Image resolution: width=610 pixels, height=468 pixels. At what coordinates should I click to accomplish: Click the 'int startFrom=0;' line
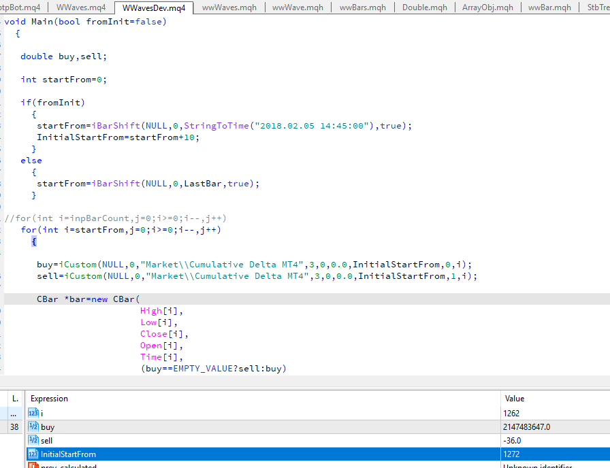tap(63, 80)
